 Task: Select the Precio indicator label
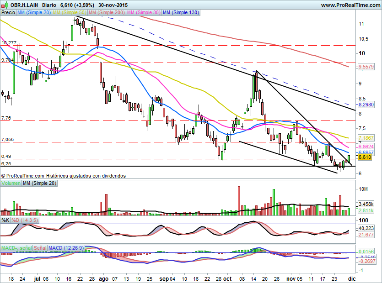coord(8,12)
